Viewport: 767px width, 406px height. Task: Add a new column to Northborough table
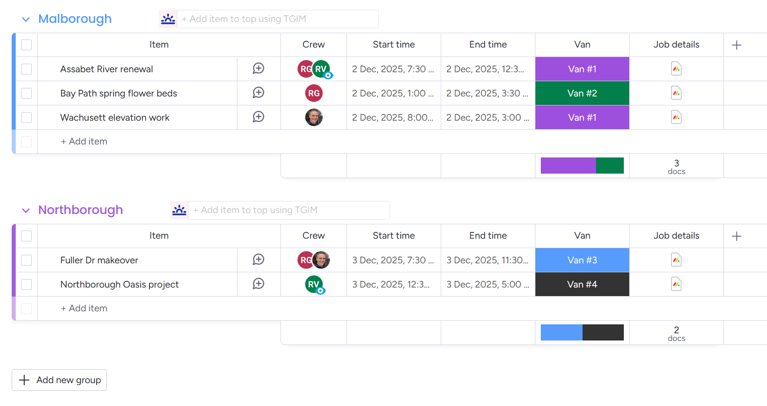(736, 236)
